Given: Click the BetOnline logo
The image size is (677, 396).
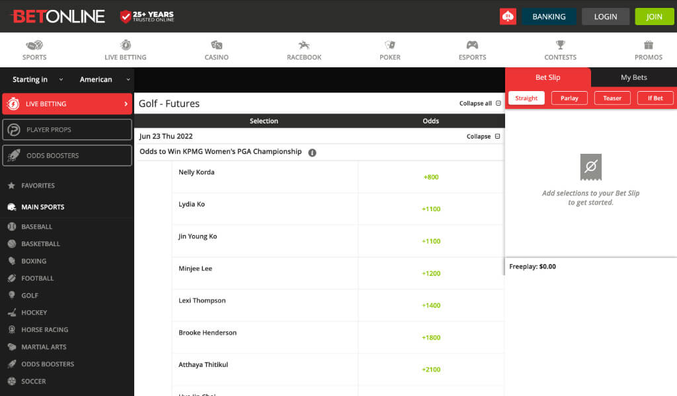Looking at the screenshot, I should point(58,16).
